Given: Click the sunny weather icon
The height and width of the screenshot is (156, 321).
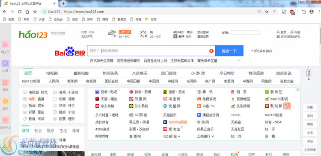Looking at the screenshot, I should click(143, 34).
